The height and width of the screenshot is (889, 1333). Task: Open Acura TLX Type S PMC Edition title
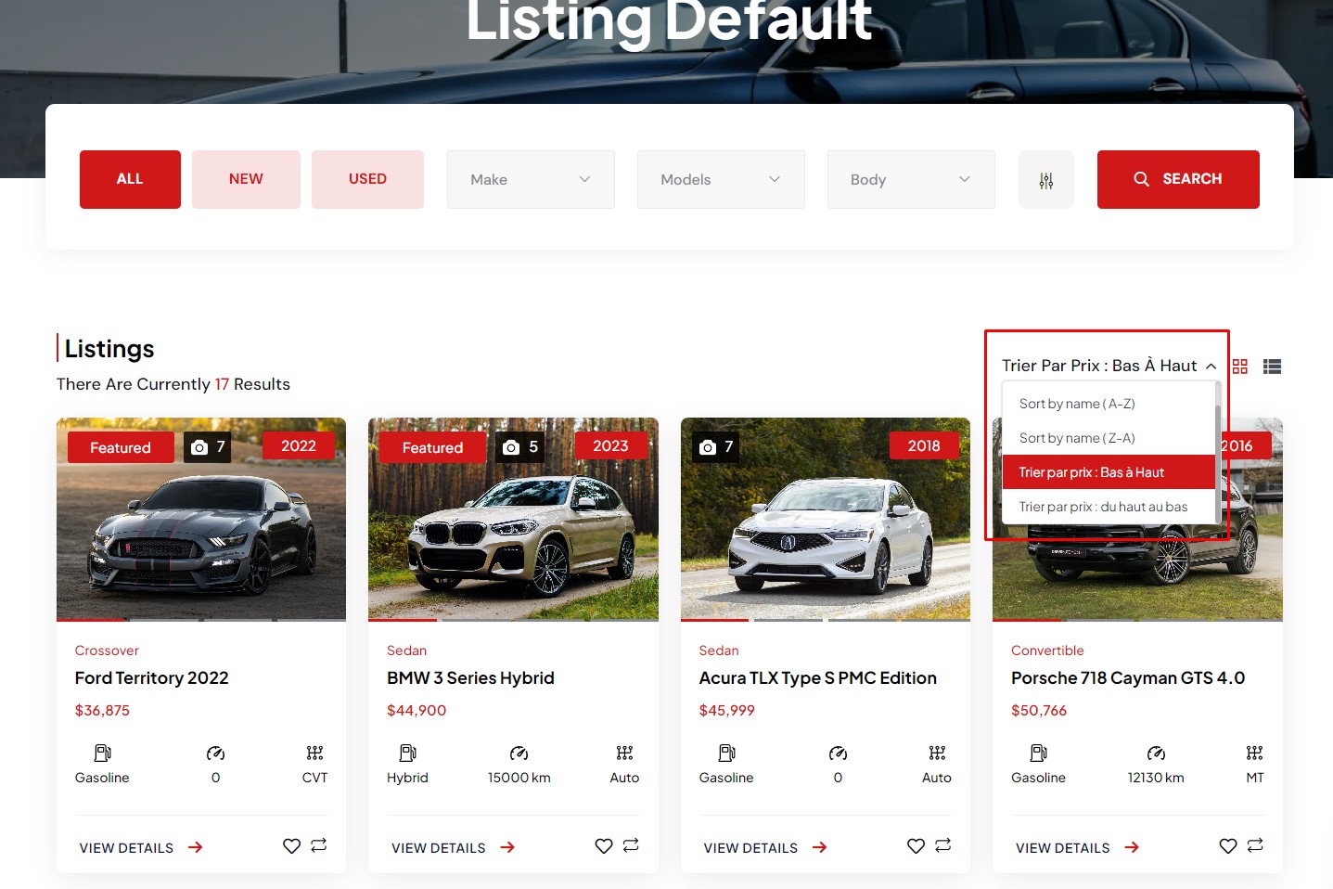818,678
